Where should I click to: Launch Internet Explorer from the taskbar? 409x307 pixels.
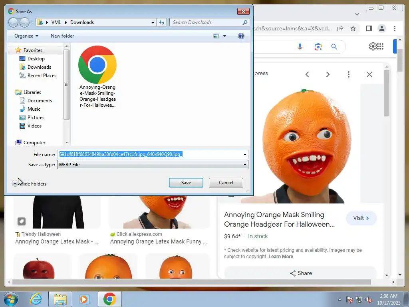coord(36,299)
